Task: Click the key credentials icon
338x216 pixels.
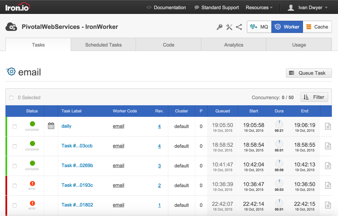Action: click(219, 27)
